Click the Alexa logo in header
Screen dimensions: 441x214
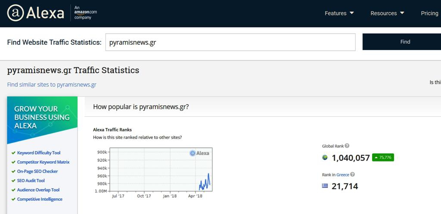[x=35, y=13]
